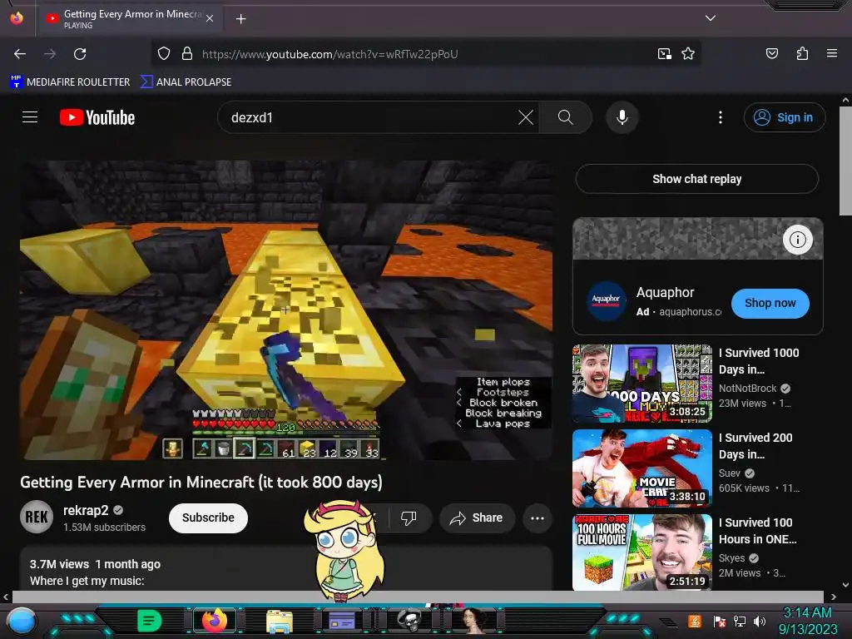Open more actions ellipsis under video
Screen dimensions: 852x639
[x=537, y=518]
